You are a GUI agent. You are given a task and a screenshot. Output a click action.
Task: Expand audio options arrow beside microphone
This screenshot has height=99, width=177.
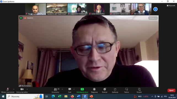[x=14, y=89]
